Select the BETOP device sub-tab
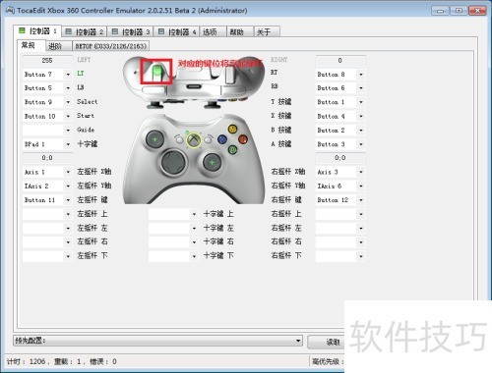This screenshot has height=373, width=492. point(110,46)
